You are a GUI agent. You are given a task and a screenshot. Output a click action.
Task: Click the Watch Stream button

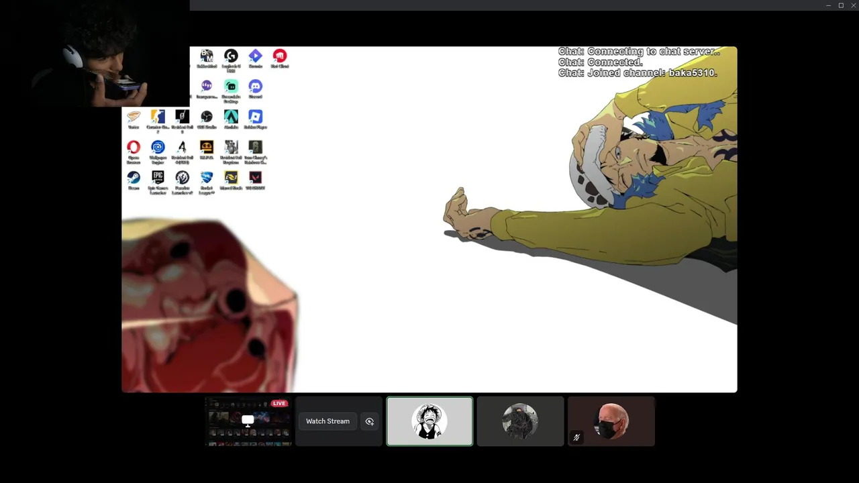click(x=327, y=421)
